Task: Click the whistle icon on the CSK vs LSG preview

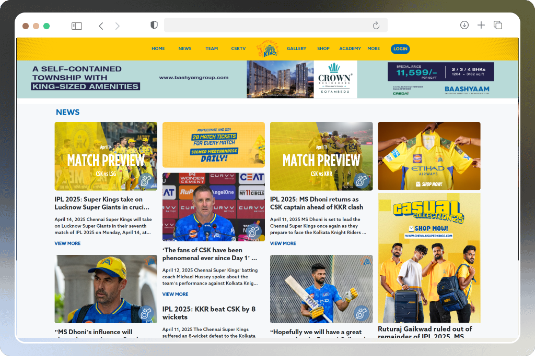Action: point(146,181)
